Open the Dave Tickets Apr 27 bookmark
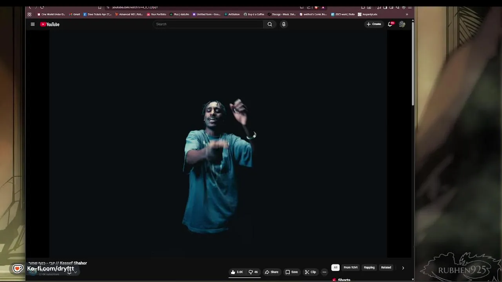The width and height of the screenshot is (502, 282). pyautogui.click(x=98, y=14)
